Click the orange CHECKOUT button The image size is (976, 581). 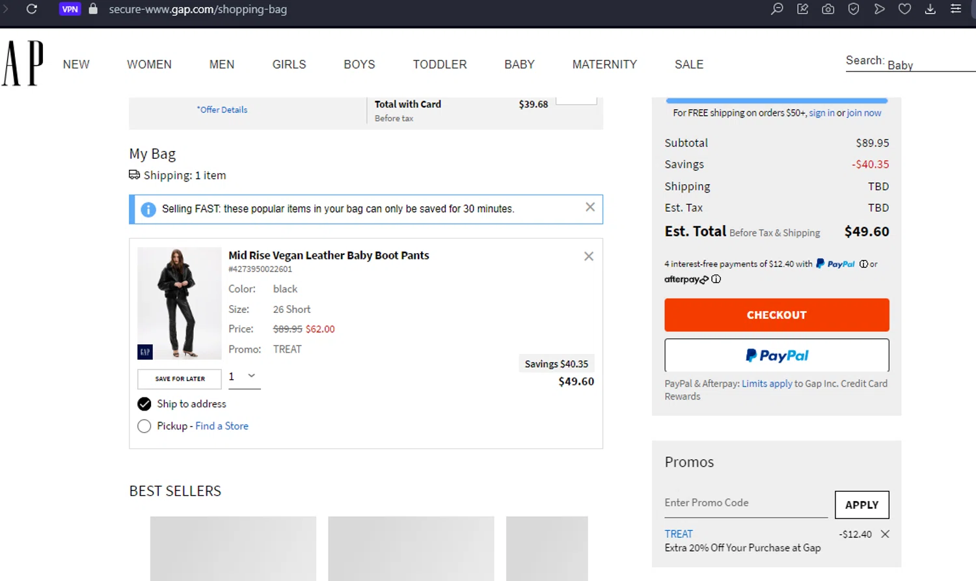(777, 315)
